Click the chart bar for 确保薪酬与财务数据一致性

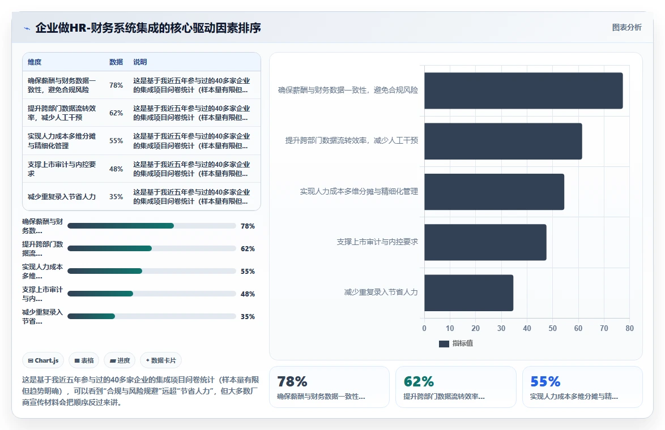[x=523, y=91]
